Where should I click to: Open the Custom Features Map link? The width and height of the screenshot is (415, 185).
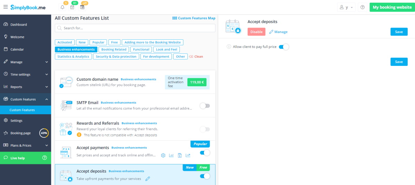(x=194, y=18)
